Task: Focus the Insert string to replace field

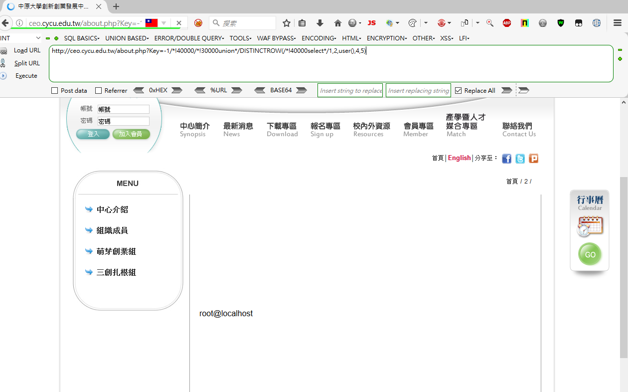Action: (350, 90)
